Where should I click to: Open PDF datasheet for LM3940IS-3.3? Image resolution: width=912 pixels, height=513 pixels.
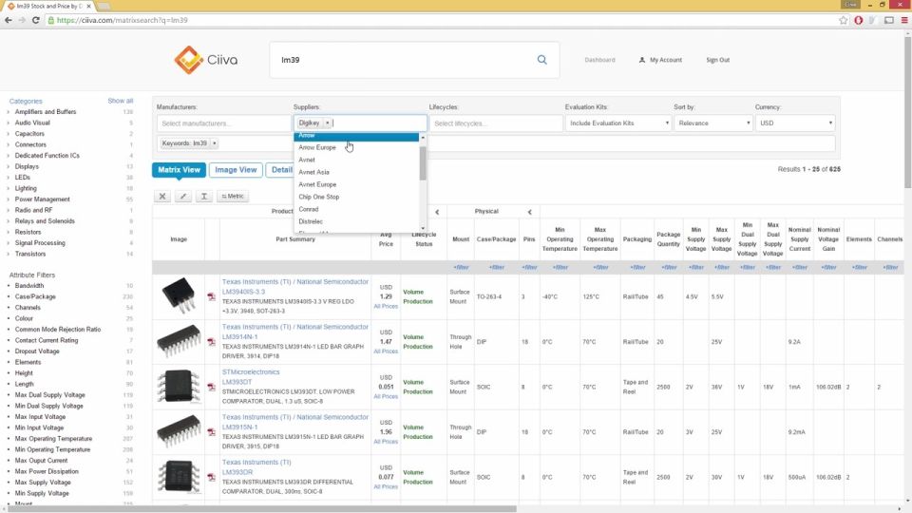tap(211, 296)
